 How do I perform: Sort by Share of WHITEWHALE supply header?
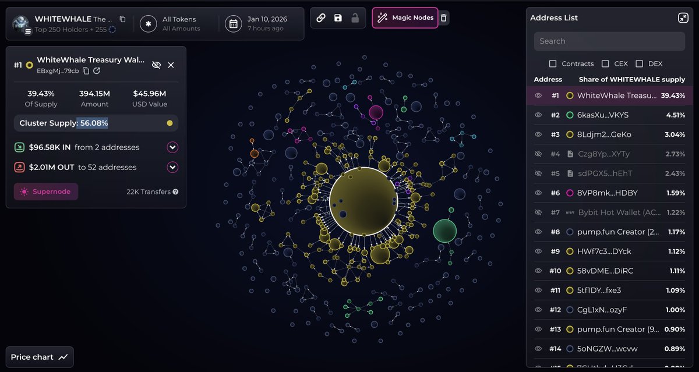(632, 79)
